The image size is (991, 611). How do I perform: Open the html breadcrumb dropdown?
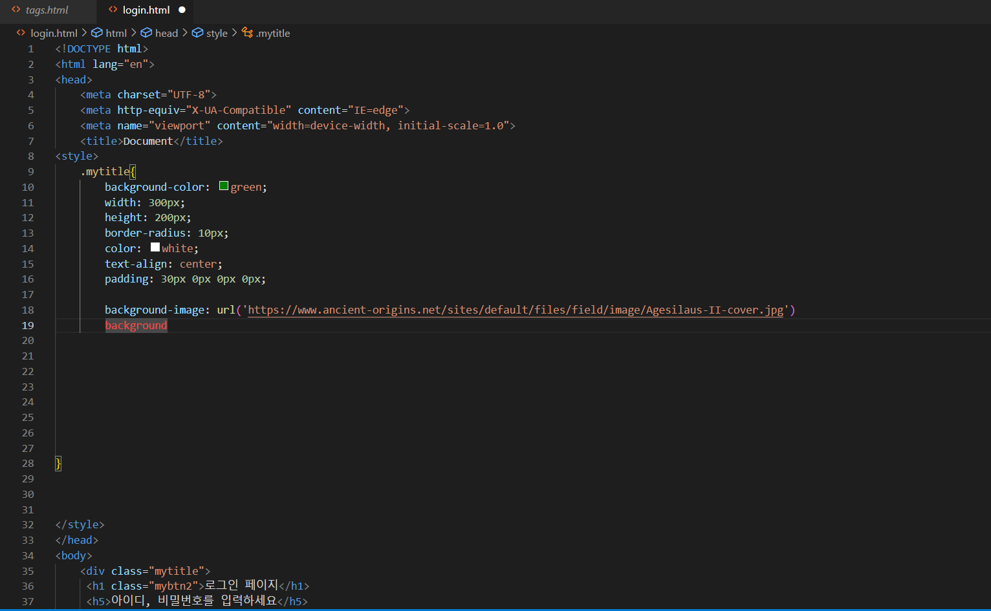coord(116,33)
